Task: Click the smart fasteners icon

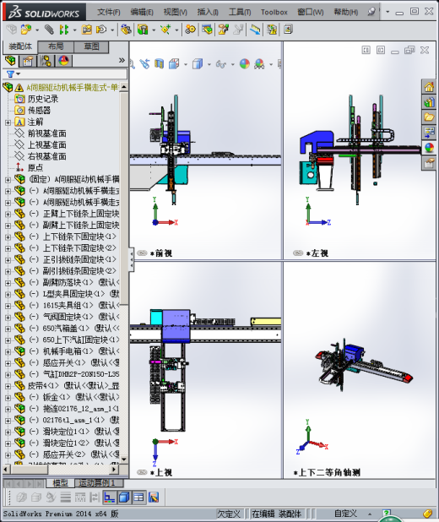Action: pyautogui.click(x=87, y=30)
